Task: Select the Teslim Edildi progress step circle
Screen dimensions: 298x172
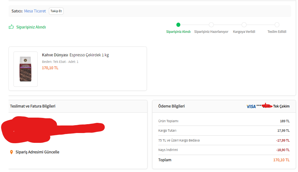Action: [277, 25]
